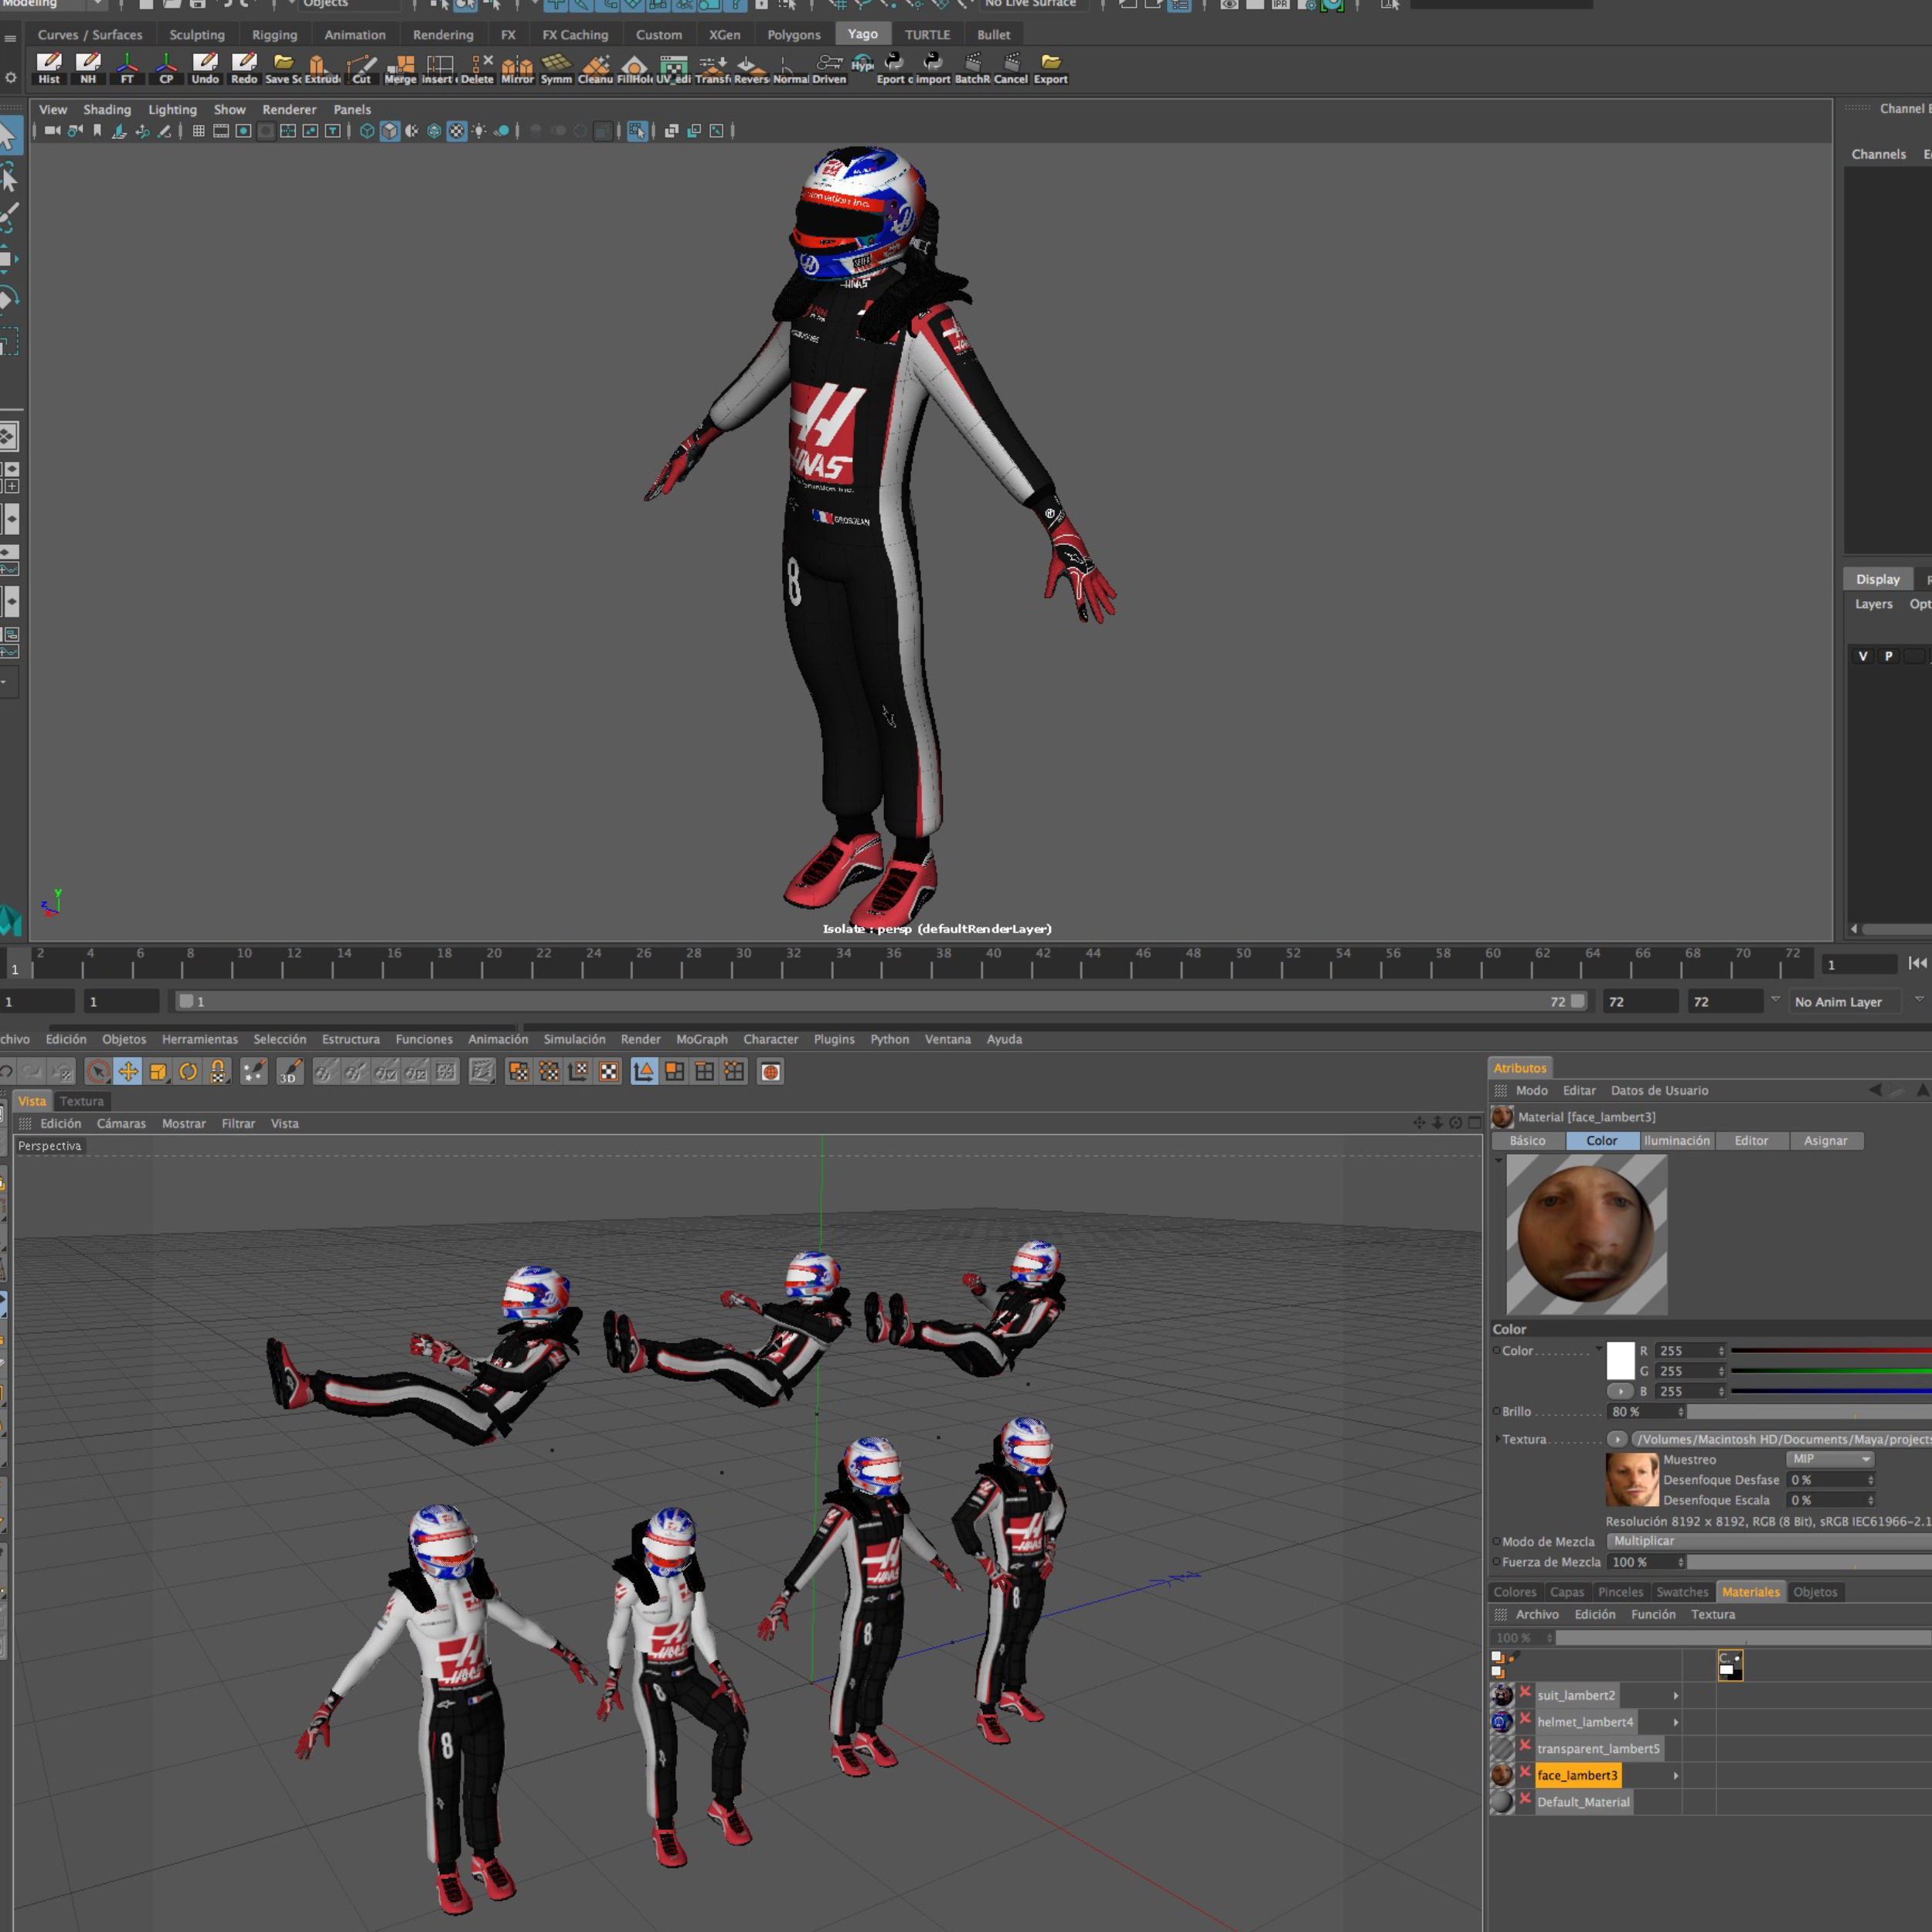
Task: Click the face texture thumbnail
Action: tap(1632, 1479)
